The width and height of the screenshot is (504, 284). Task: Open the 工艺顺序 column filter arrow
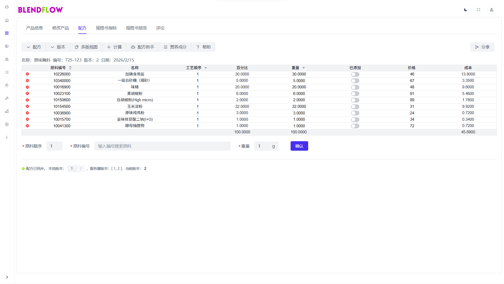coord(206,68)
